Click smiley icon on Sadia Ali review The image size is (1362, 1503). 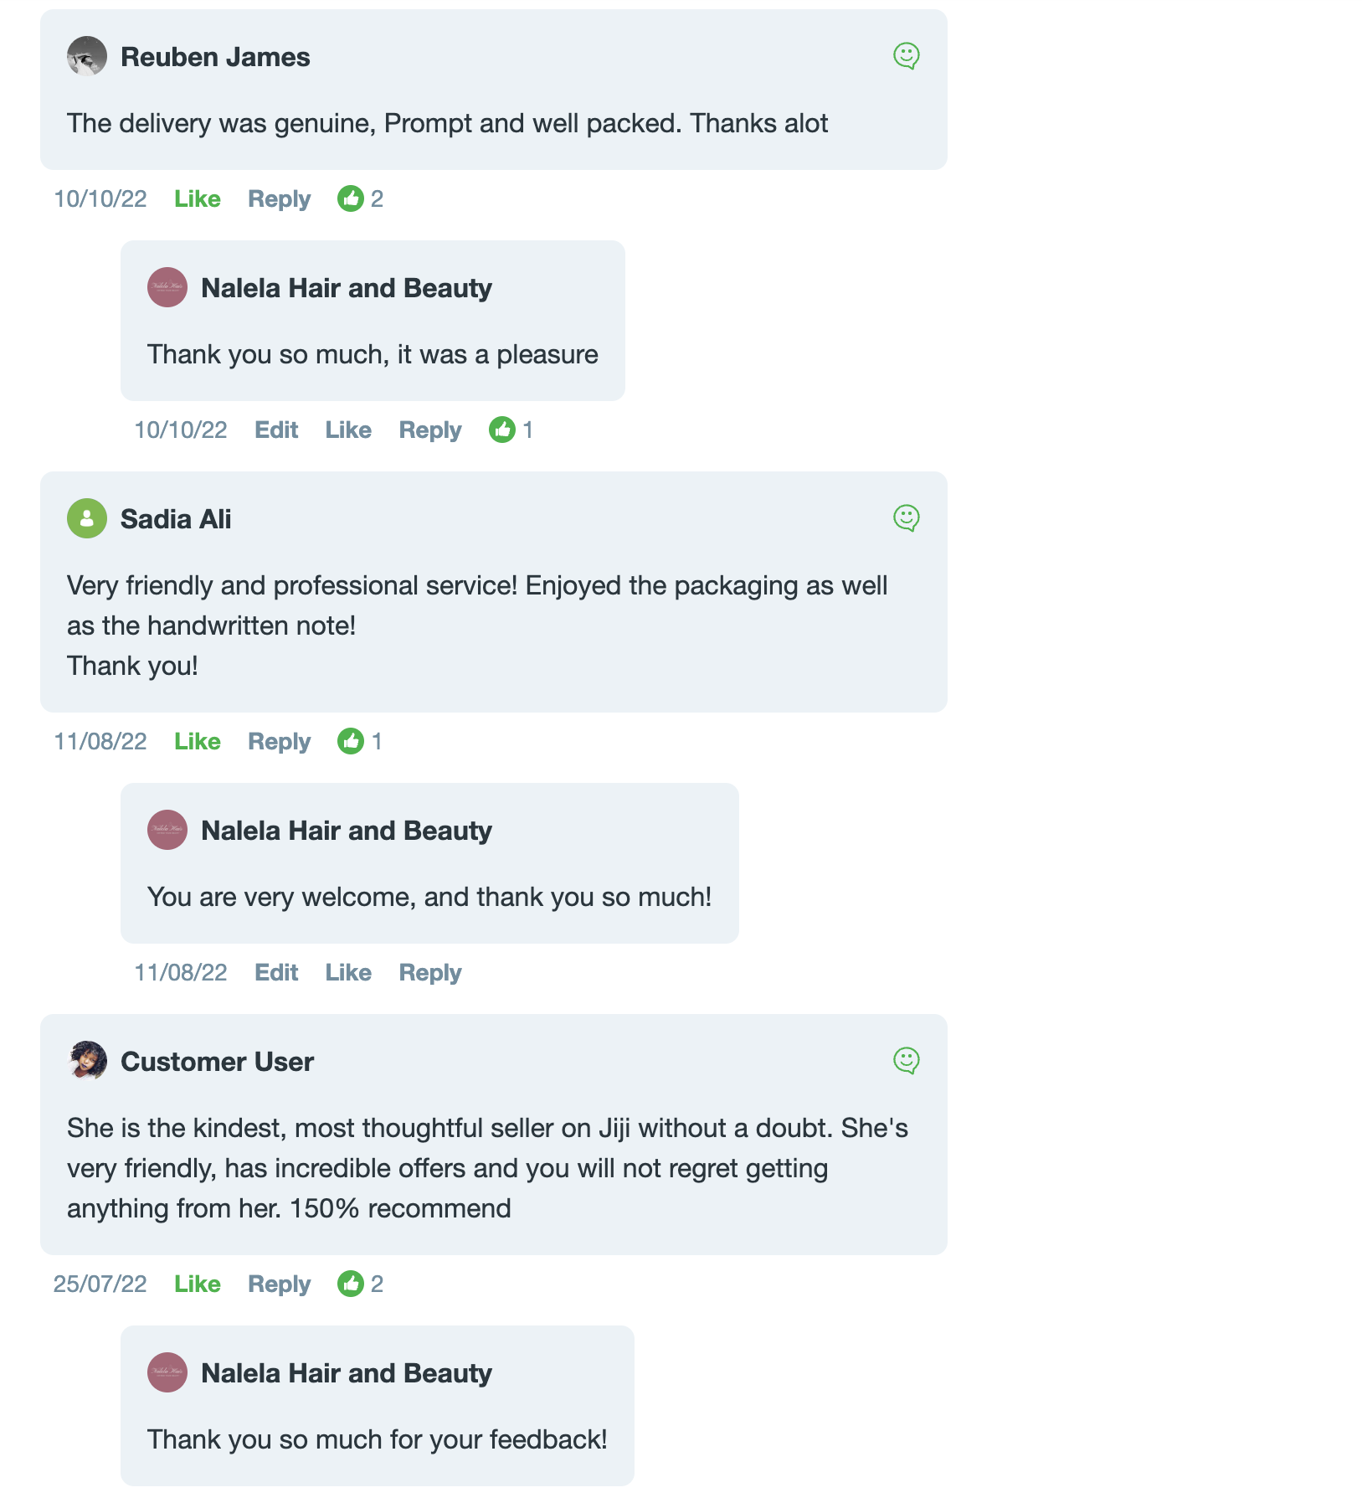(907, 518)
